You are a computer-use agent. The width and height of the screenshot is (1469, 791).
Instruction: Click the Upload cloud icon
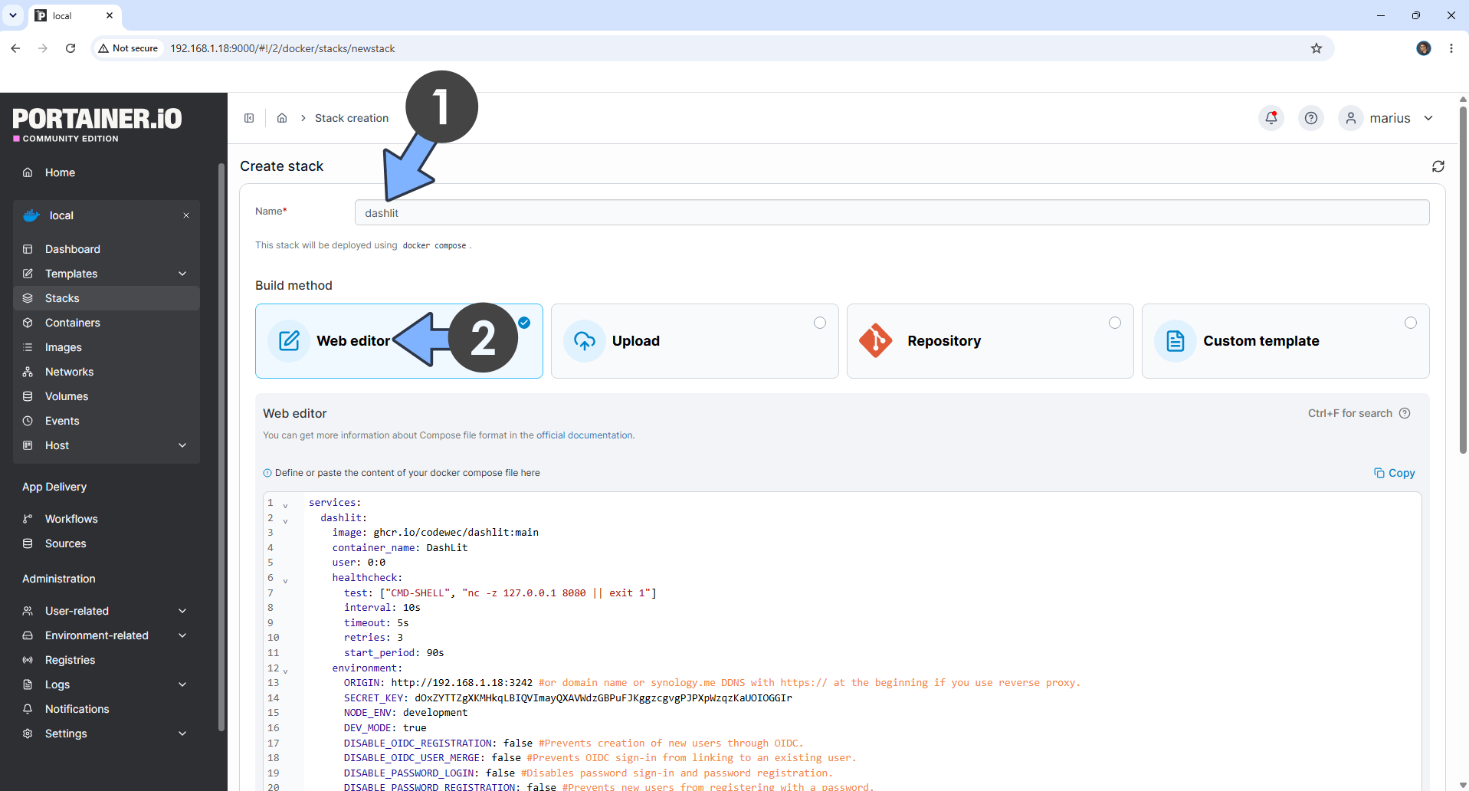pos(585,341)
